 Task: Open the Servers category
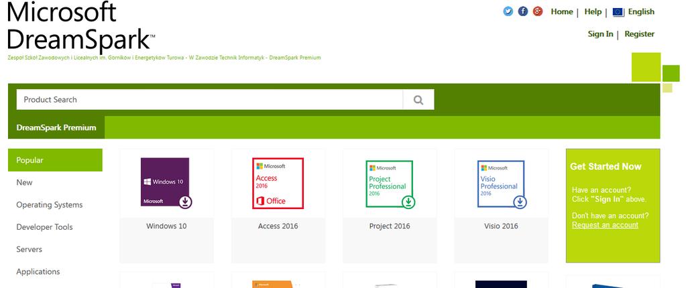pos(30,249)
